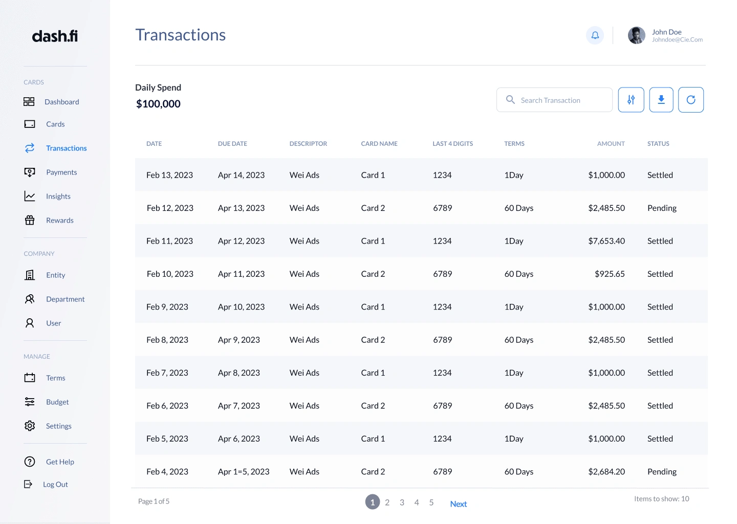Open the notifications bell icon

pos(595,35)
